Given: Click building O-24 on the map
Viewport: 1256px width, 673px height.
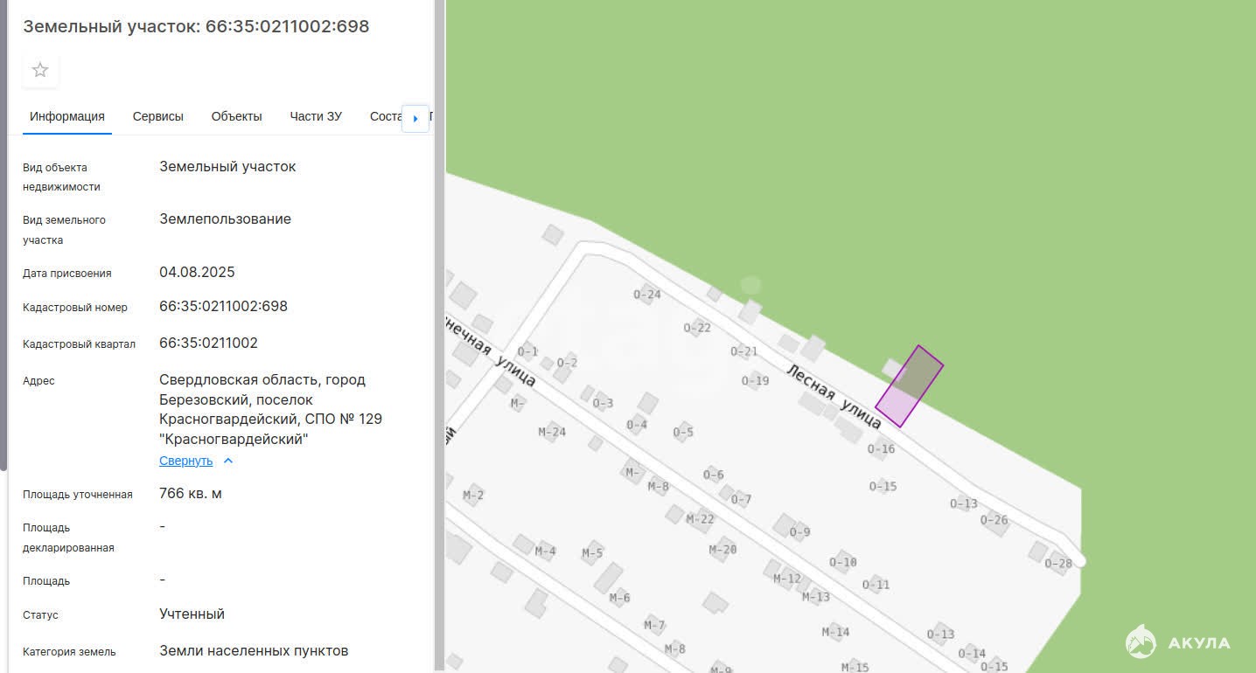Looking at the screenshot, I should pos(647,294).
